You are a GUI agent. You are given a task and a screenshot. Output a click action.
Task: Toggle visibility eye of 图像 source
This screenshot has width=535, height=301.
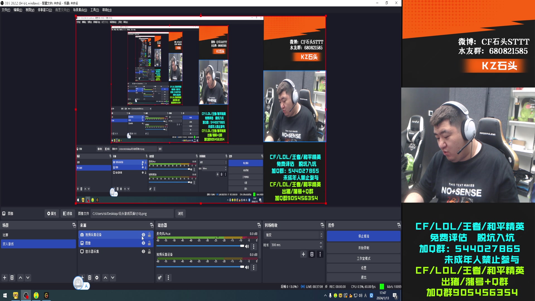pyautogui.click(x=144, y=243)
